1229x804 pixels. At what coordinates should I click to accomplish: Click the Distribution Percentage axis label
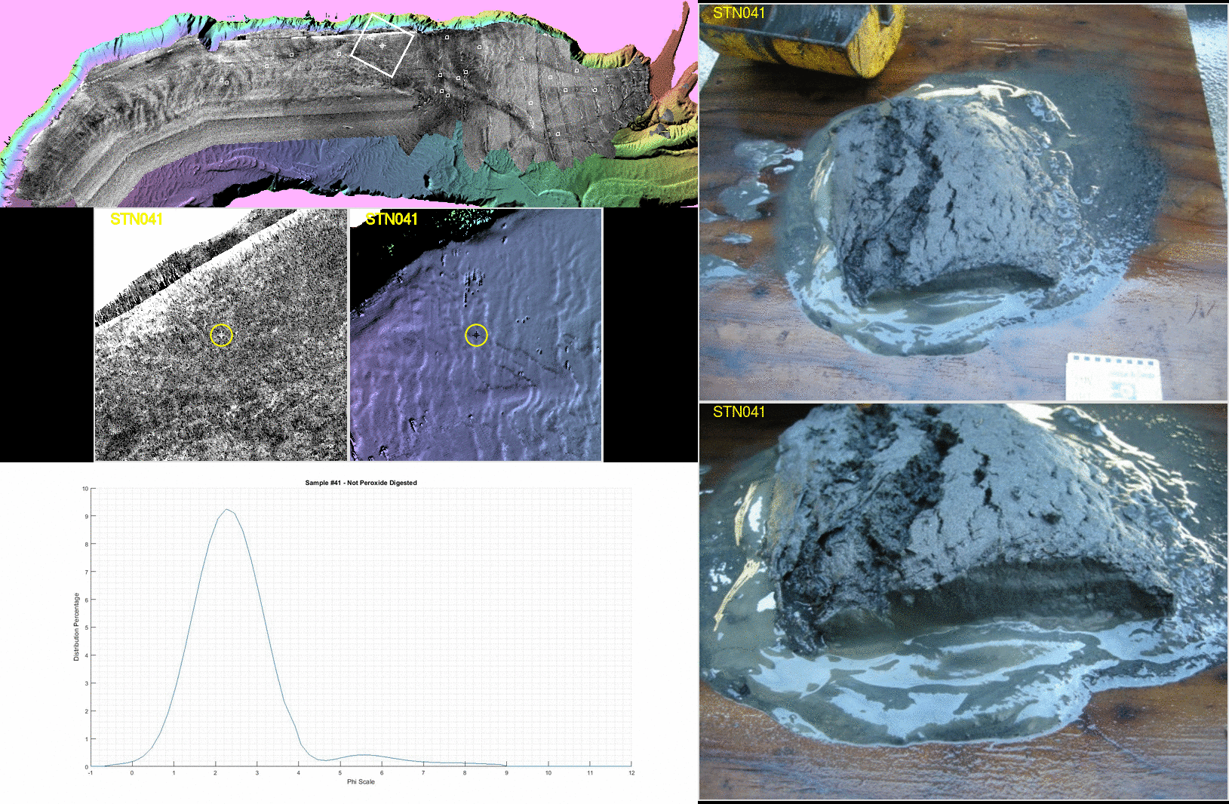[76, 627]
